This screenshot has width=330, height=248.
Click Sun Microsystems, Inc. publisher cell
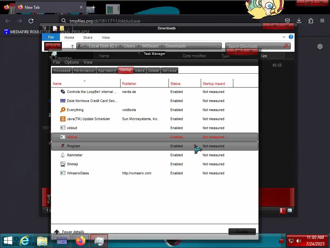coord(140,119)
